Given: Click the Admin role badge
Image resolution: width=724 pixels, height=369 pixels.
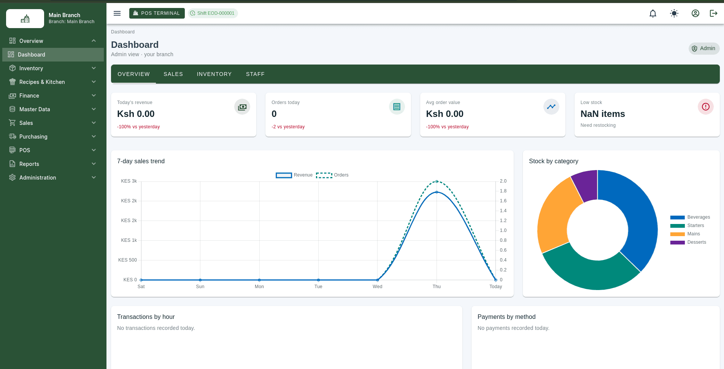Looking at the screenshot, I should coord(704,48).
